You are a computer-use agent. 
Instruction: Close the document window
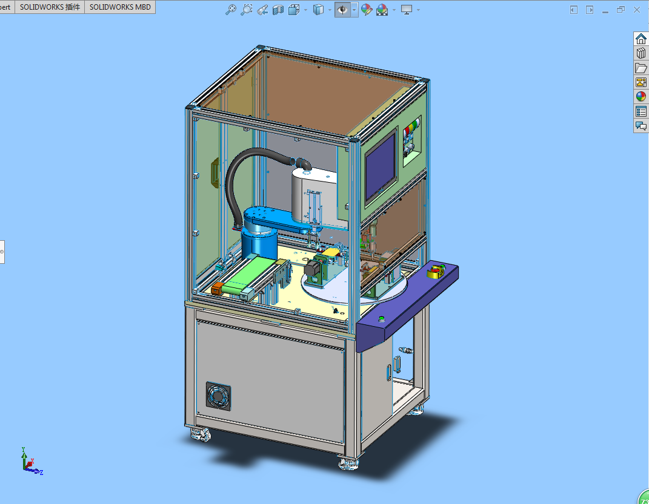(x=637, y=10)
